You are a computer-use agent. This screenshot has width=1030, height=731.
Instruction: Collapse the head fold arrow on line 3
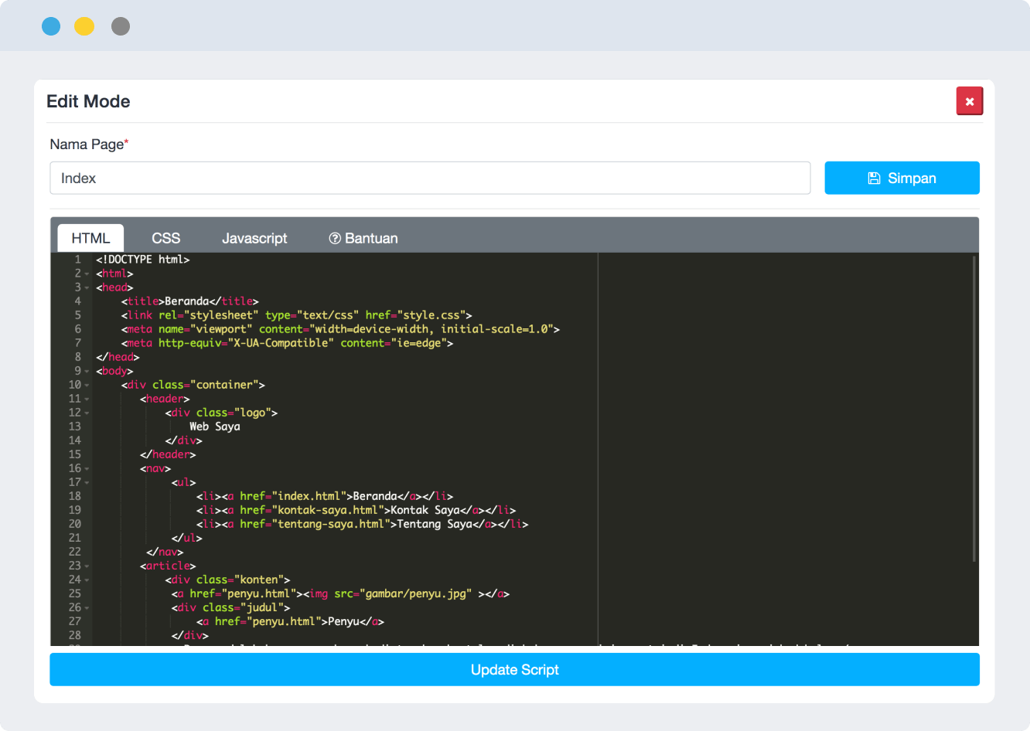pyautogui.click(x=87, y=287)
